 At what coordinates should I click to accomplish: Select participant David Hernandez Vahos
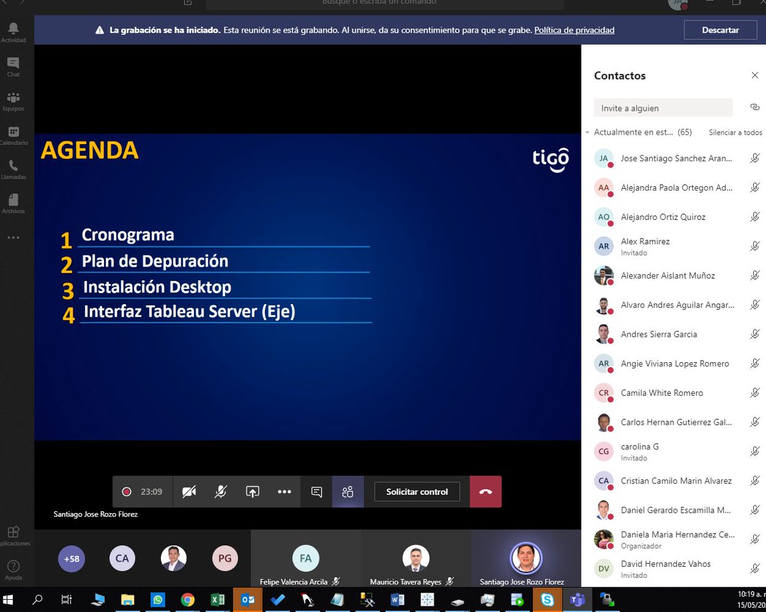coord(673,569)
